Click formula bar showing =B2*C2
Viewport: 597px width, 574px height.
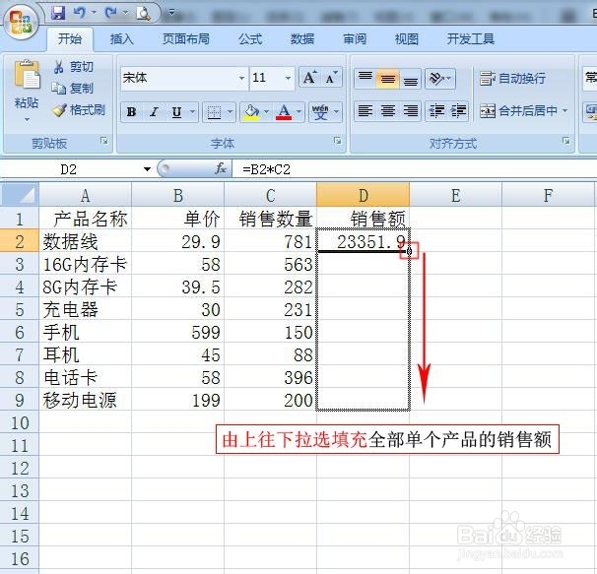pos(414,169)
